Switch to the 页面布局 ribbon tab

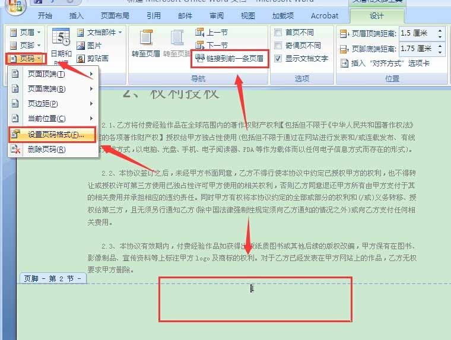(x=115, y=15)
